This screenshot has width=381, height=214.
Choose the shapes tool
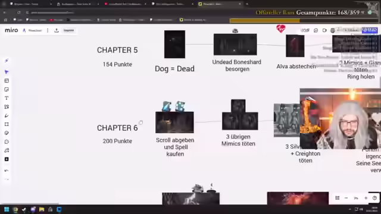7,107
